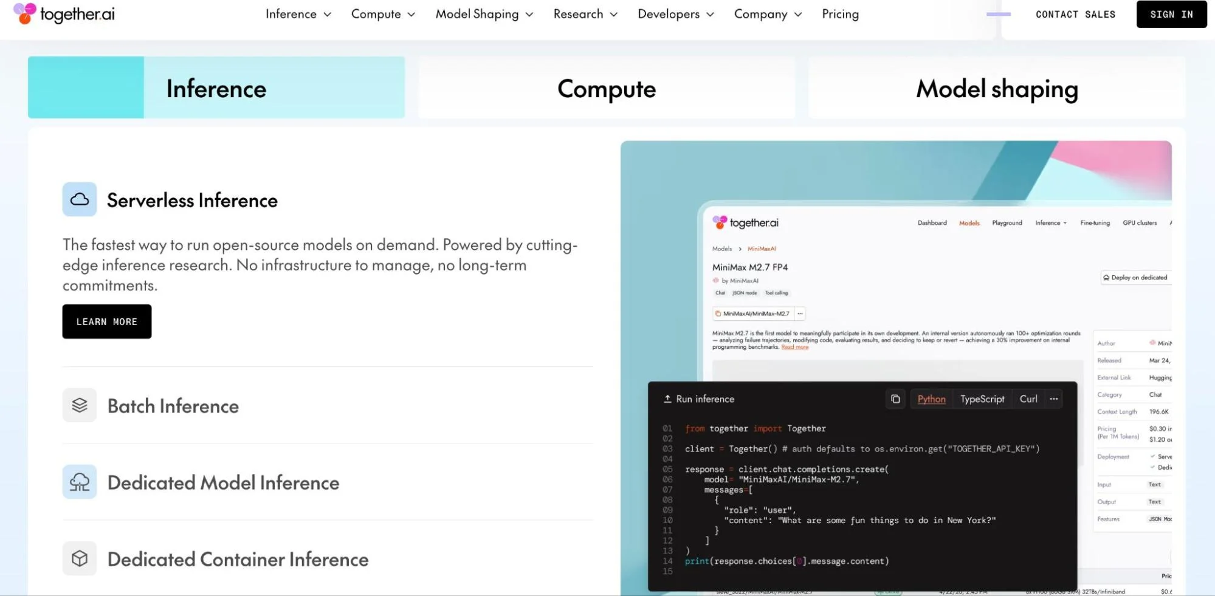Image resolution: width=1215 pixels, height=596 pixels.
Task: Click the "Run inference" label
Action: click(705, 399)
